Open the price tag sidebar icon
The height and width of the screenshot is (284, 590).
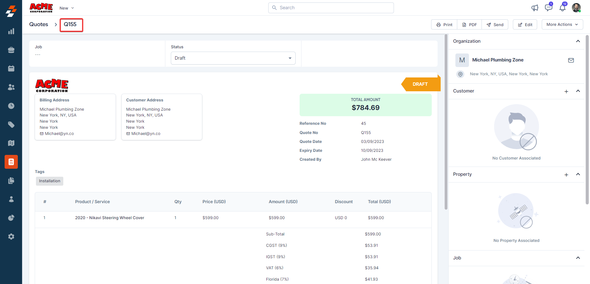[11, 124]
